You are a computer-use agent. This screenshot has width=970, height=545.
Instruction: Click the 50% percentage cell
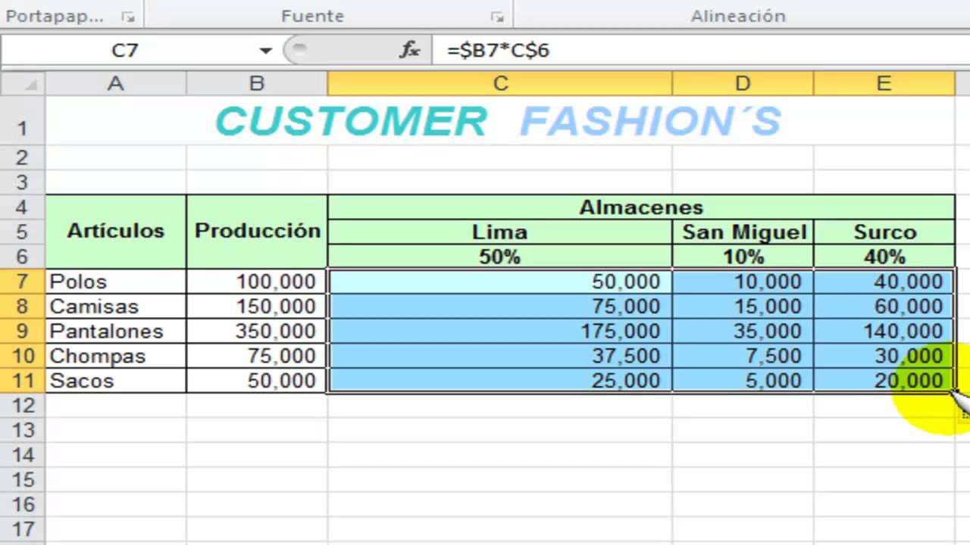point(500,257)
